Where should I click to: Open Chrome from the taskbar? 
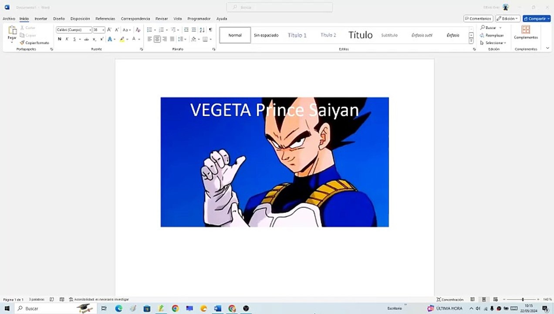[175, 308]
